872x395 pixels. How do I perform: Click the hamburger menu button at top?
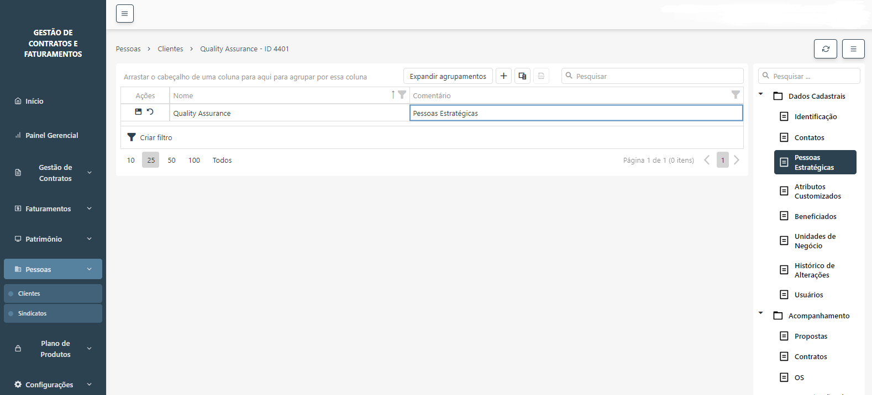[125, 14]
